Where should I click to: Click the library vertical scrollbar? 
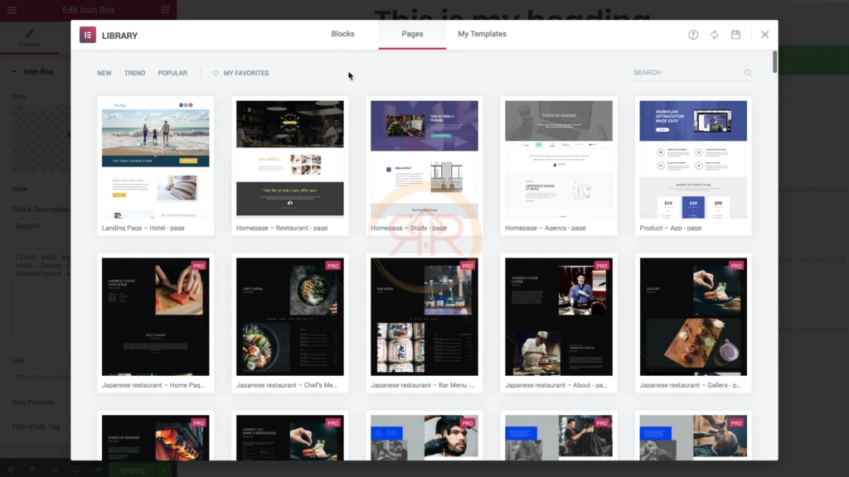[x=774, y=63]
